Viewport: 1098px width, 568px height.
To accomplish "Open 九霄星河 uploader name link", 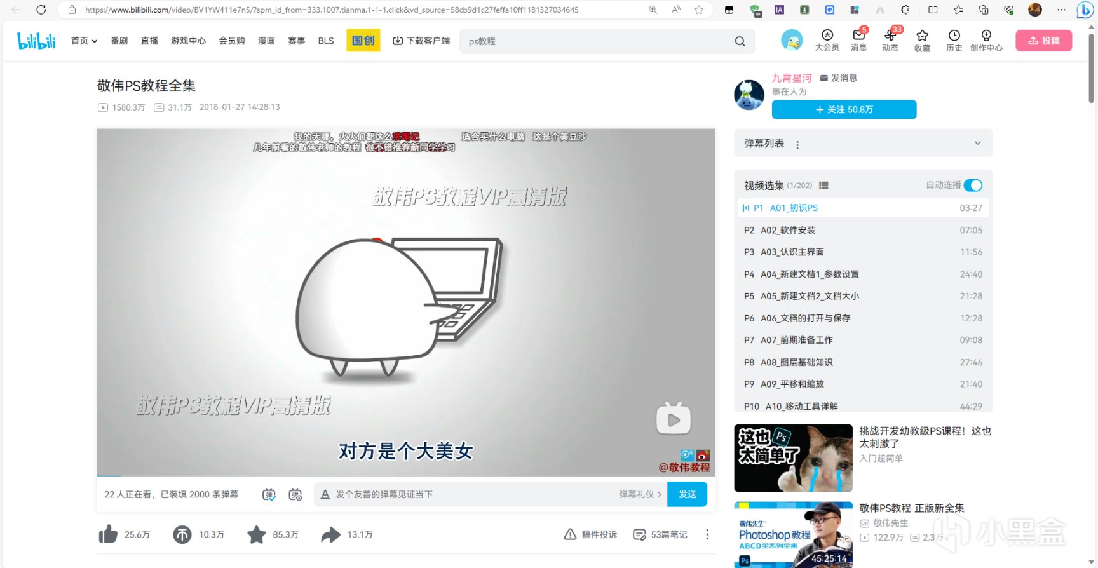I will (792, 78).
